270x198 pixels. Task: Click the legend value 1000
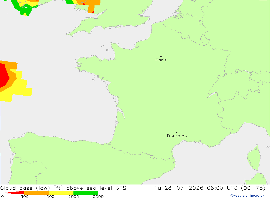[x=49, y=196]
